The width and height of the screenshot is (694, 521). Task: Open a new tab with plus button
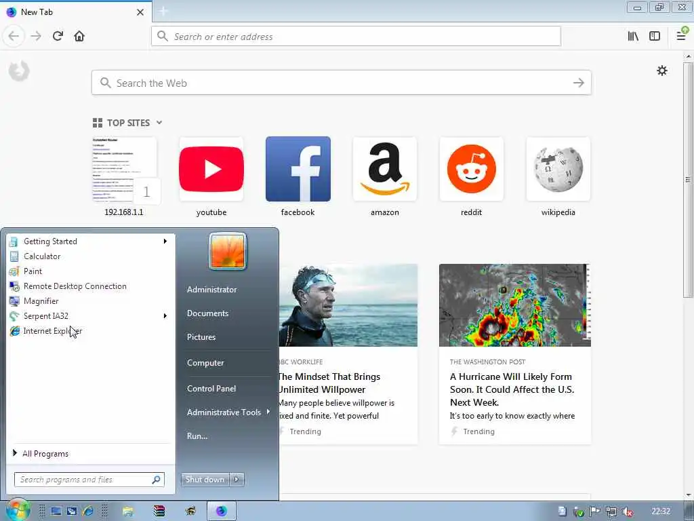[x=163, y=12]
